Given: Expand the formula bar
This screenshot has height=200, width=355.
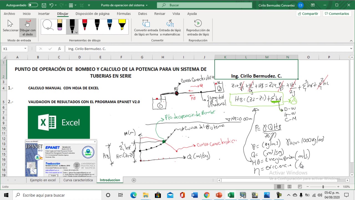Looking at the screenshot, I should tap(351, 49).
